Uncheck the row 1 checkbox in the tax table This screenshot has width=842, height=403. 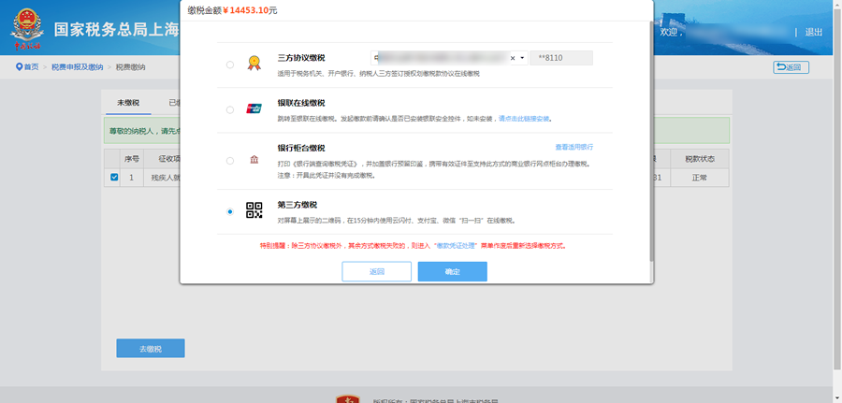(114, 177)
